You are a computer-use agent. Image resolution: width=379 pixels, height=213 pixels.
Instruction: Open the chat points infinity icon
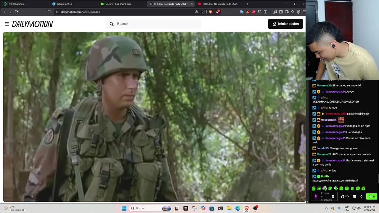[345, 196]
